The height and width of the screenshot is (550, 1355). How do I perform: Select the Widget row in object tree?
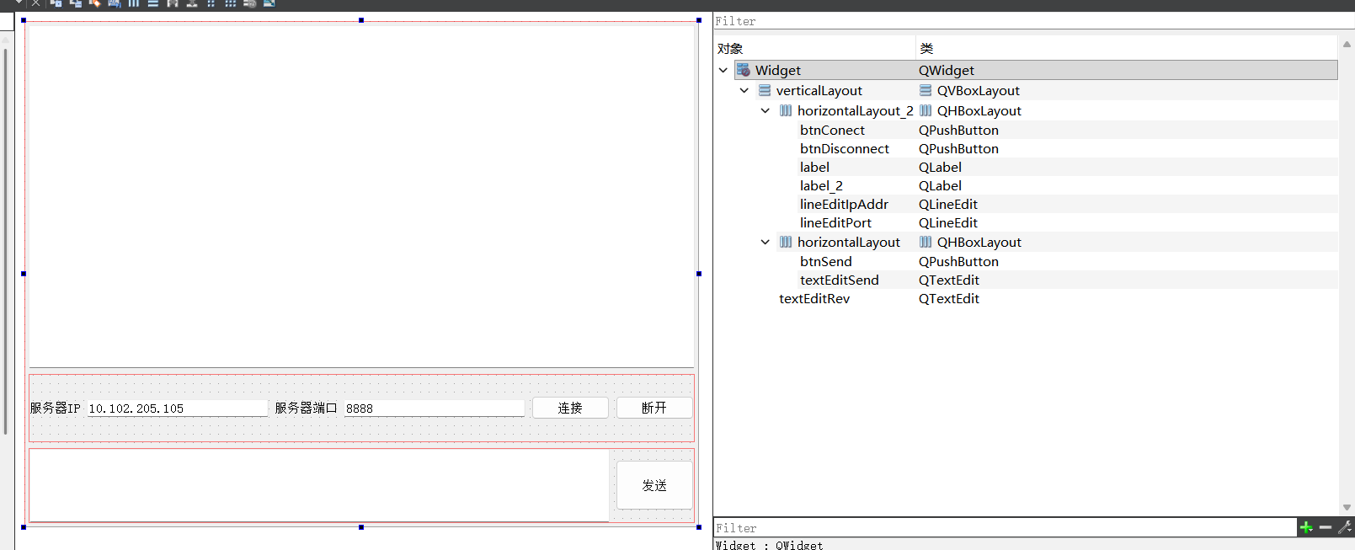coord(1036,70)
